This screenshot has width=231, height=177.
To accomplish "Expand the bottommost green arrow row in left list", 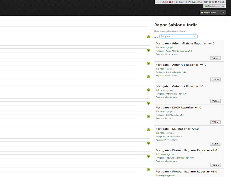I will tap(148, 170).
